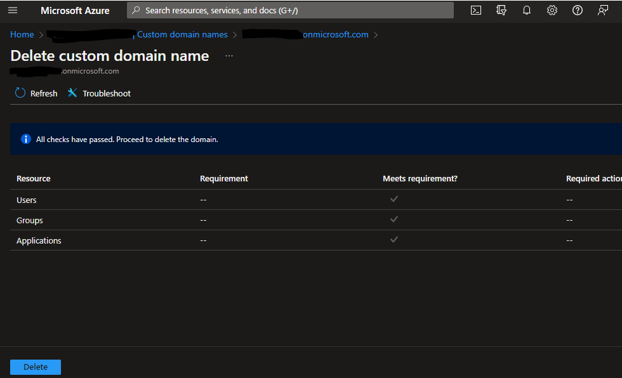Click the 'All checks have passed' banner message

click(127, 140)
